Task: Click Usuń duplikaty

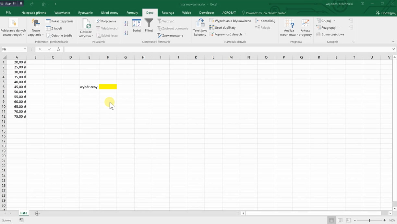Action: click(x=223, y=28)
